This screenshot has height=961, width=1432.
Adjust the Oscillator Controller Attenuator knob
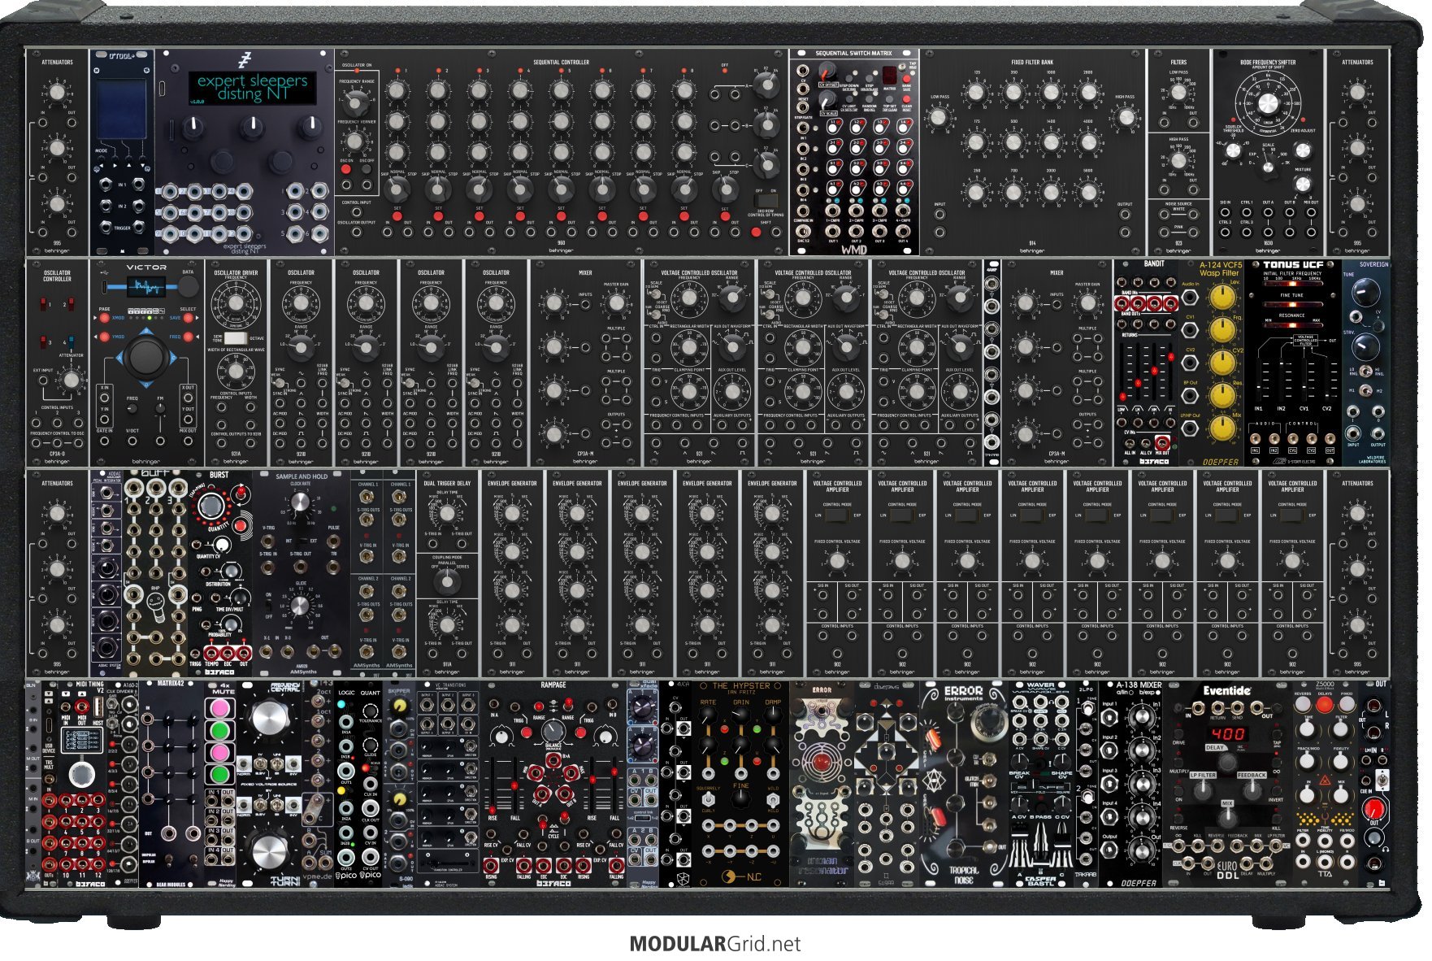tap(71, 380)
